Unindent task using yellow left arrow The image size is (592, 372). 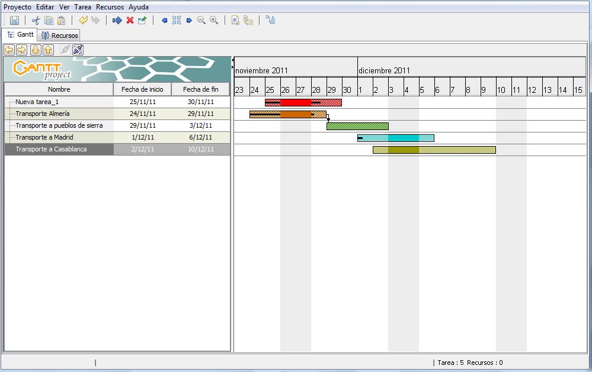point(9,50)
